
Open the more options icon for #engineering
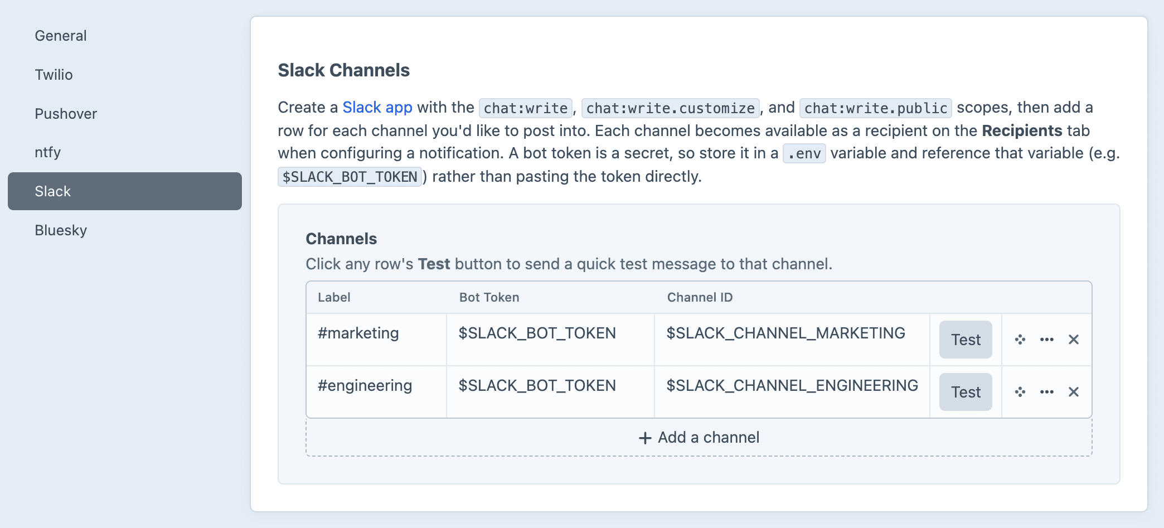pos(1047,392)
